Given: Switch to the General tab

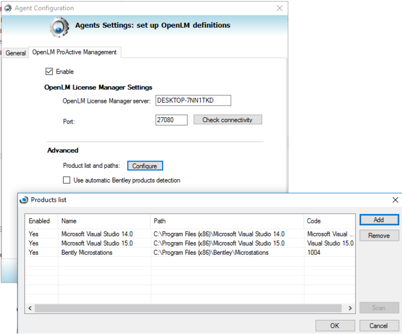Looking at the screenshot, I should pyautogui.click(x=15, y=53).
